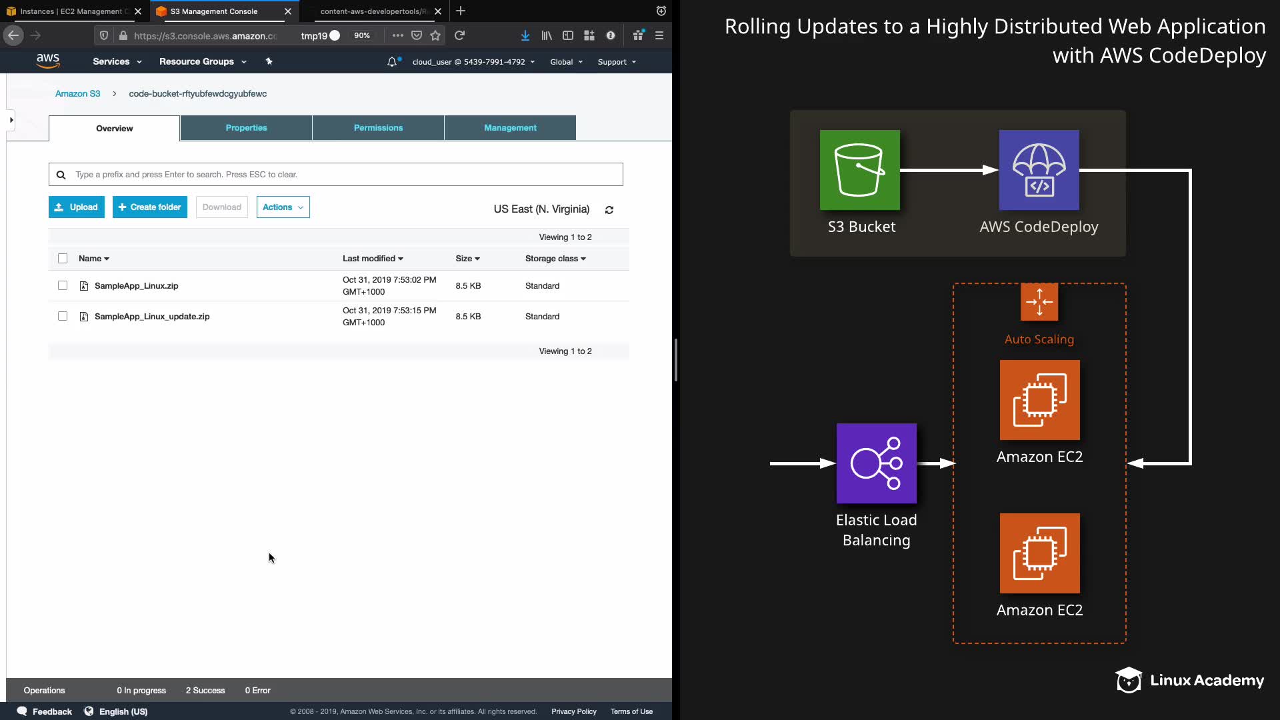The height and width of the screenshot is (720, 1280).
Task: Switch to the Permissions tab
Action: click(x=378, y=128)
